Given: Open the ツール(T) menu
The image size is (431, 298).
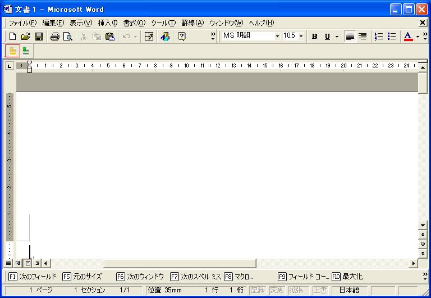Looking at the screenshot, I should coord(163,23).
